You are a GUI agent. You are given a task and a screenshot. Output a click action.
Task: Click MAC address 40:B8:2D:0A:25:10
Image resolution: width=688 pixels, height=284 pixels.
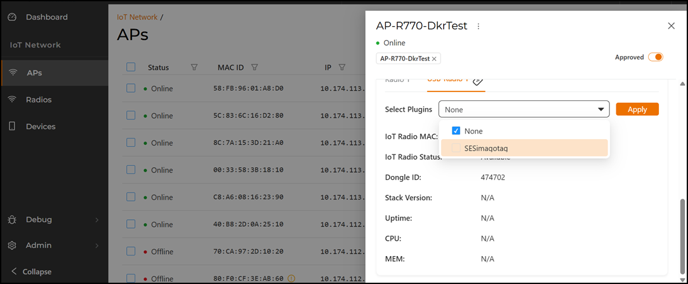click(x=248, y=224)
